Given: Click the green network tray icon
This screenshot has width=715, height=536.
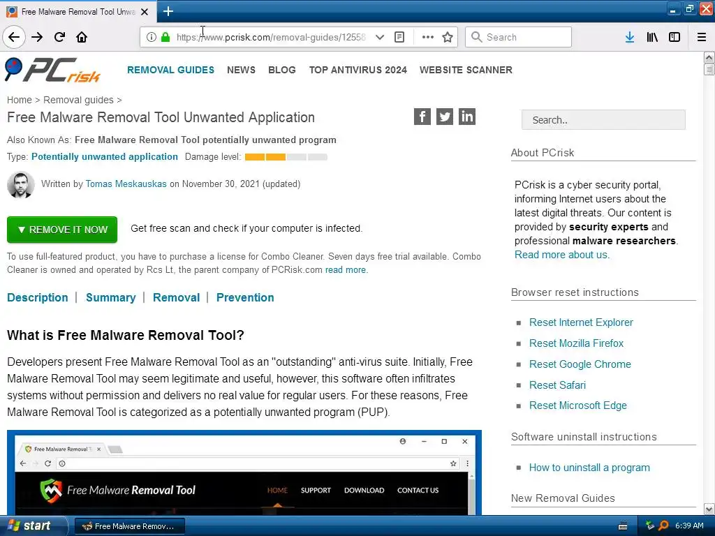Looking at the screenshot, I should [650, 526].
